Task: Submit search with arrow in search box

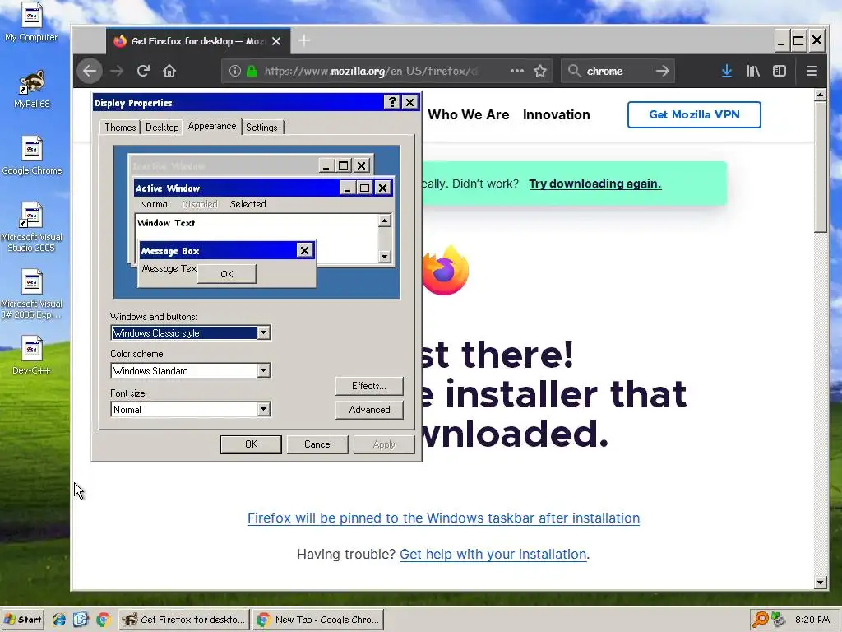Action: coord(663,71)
